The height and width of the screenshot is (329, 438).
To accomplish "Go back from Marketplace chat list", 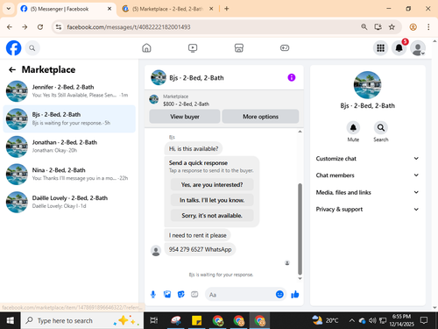I will [12, 69].
